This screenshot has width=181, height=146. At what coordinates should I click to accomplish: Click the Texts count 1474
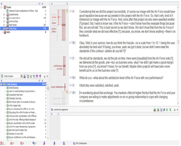pos(44,7)
